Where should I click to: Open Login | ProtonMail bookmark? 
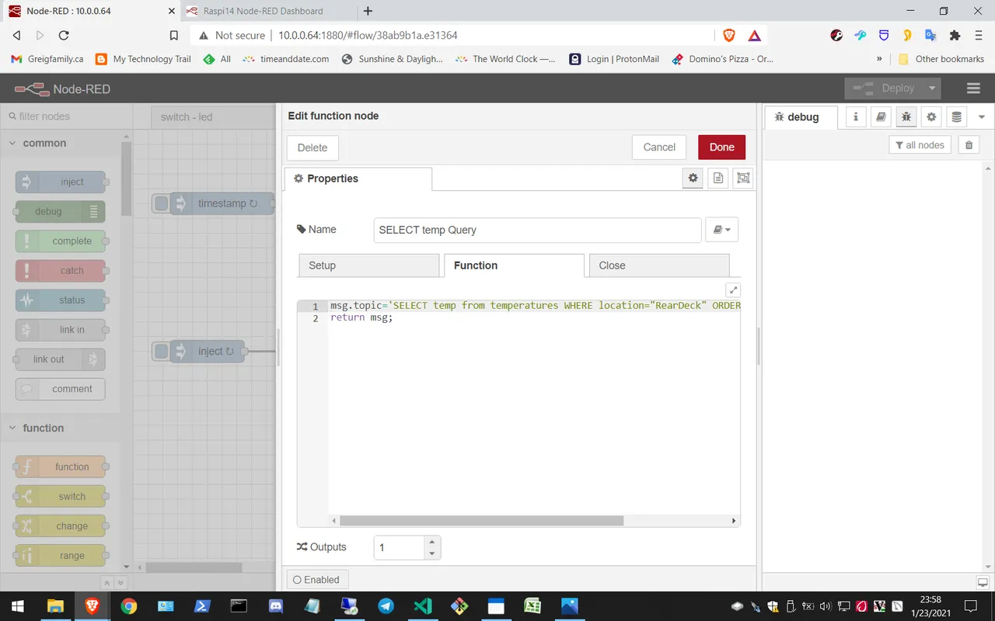pos(614,59)
